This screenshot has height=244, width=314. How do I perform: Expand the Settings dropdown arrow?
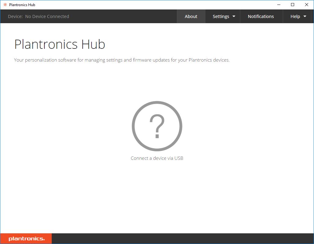pyautogui.click(x=234, y=16)
